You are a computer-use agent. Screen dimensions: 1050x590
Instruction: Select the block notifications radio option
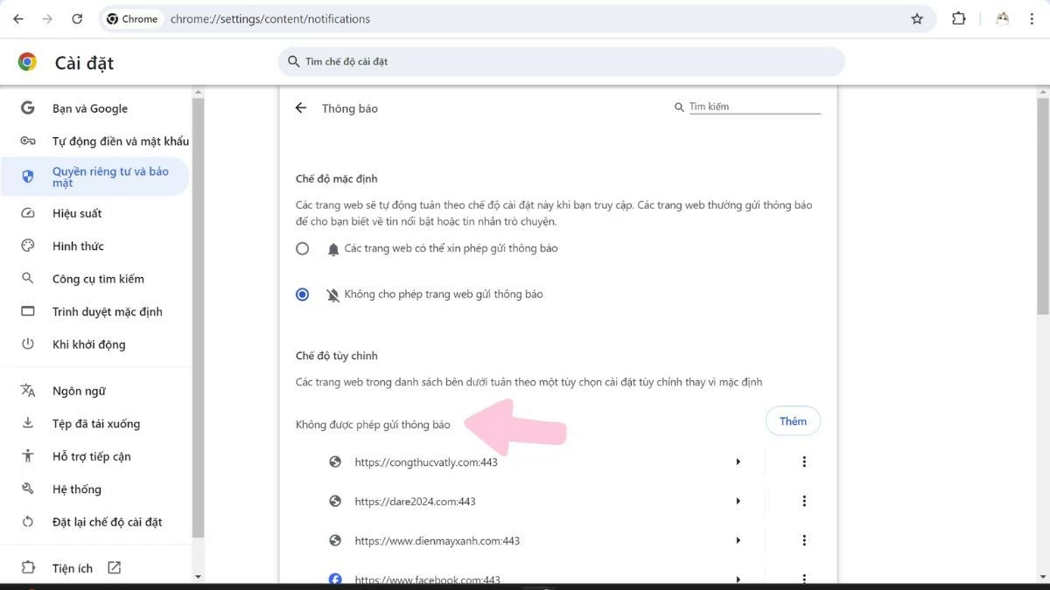(x=302, y=294)
